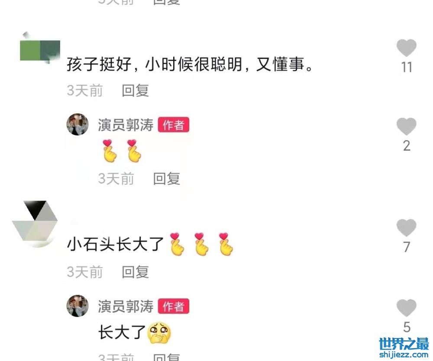
Task: Open the 世界之最 shijiezz.com watermark link
Action: [x=404, y=348]
